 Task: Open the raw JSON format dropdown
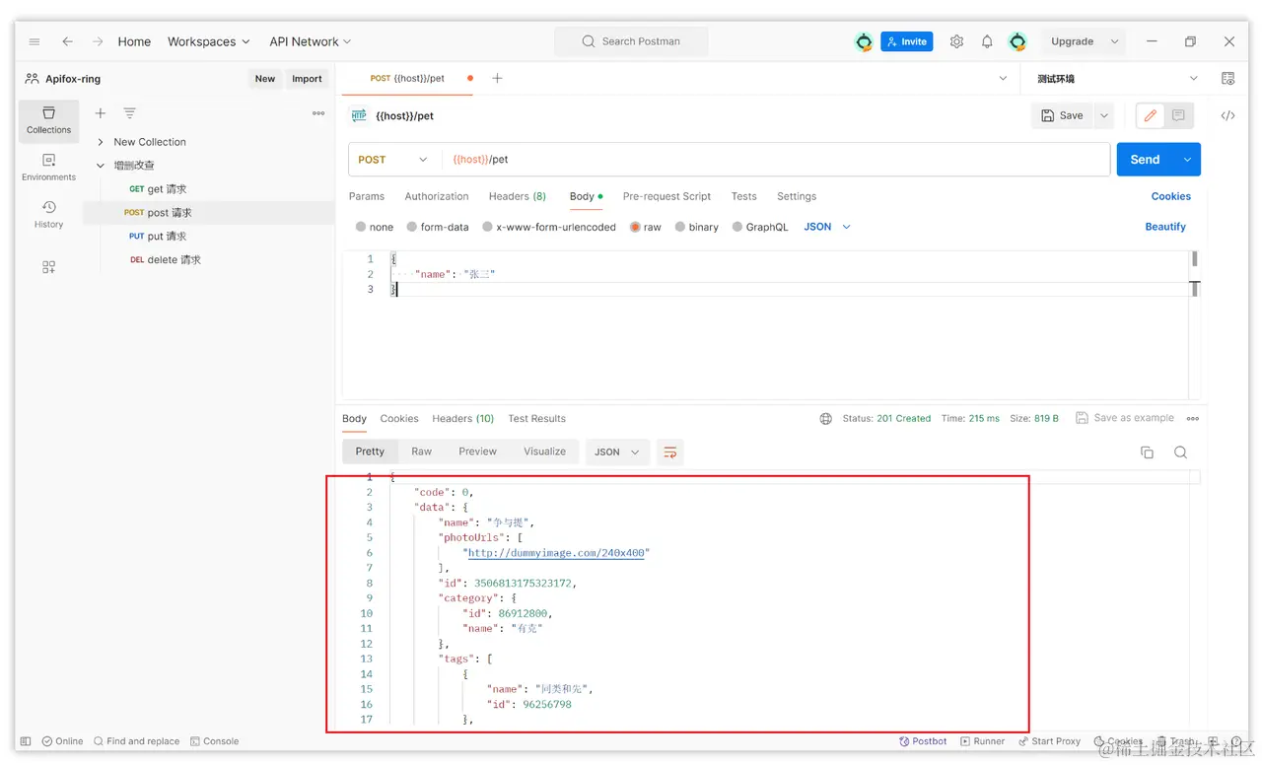[826, 227]
